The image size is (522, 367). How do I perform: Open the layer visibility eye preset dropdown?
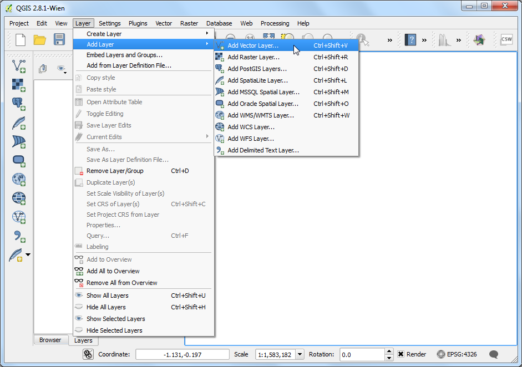pyautogui.click(x=62, y=69)
